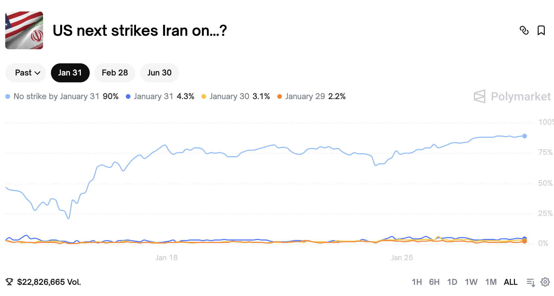Set chart range to 1D
Image resolution: width=554 pixels, height=296 pixels.
[452, 282]
